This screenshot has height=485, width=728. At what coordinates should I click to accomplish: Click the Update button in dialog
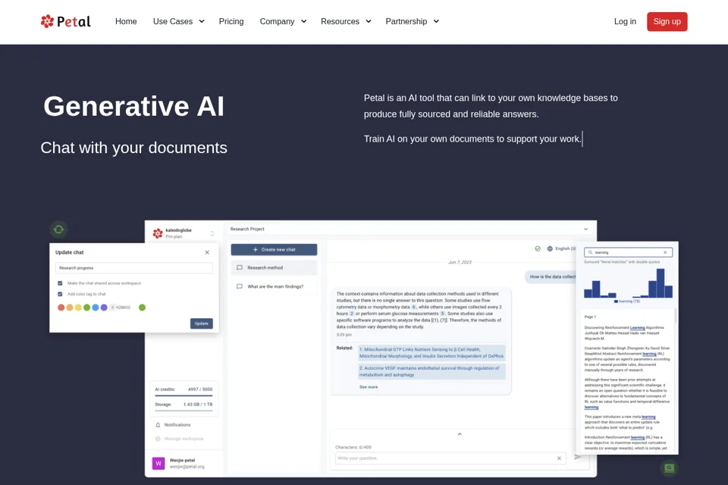[x=202, y=324]
